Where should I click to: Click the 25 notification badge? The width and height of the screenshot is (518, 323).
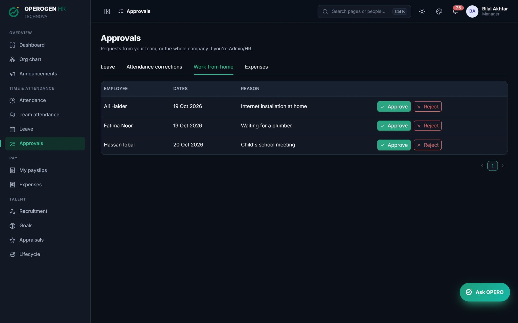[458, 8]
